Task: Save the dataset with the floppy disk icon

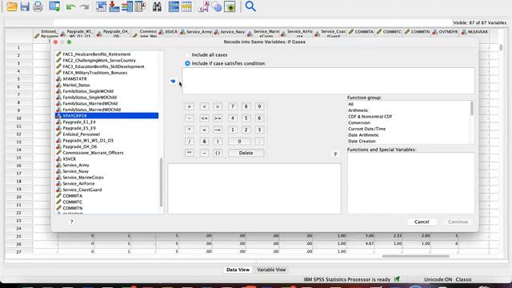Action: (x=25, y=6)
